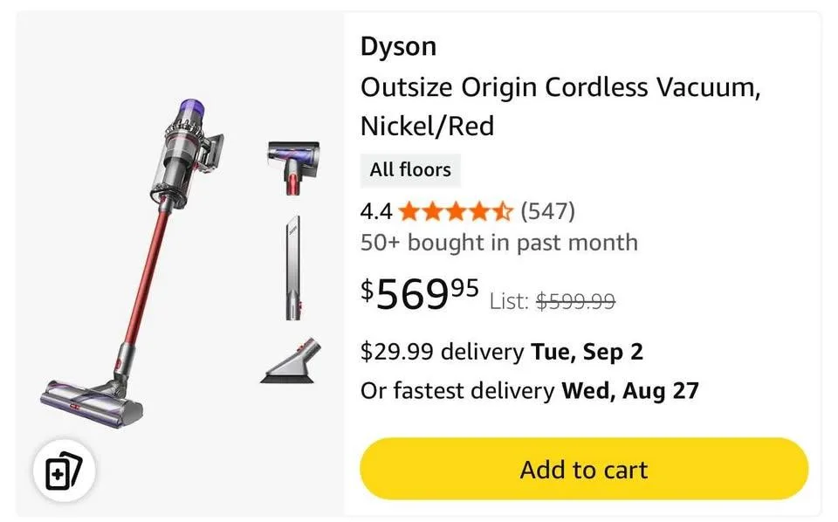
Task: Click the 4.4 rating value
Action: pos(374,210)
